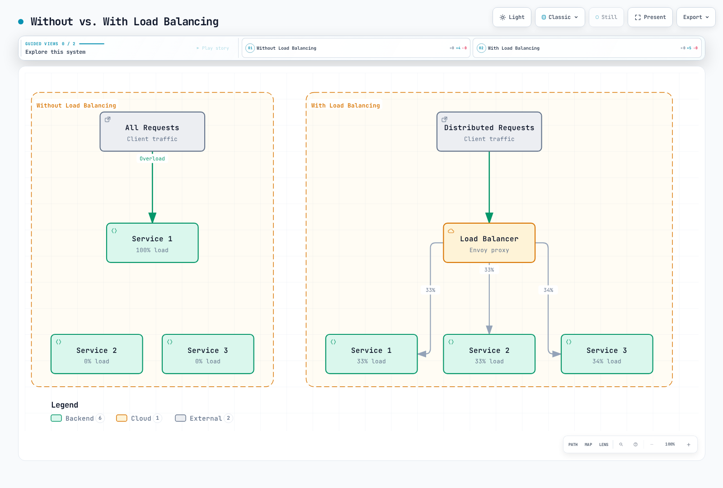This screenshot has width=723, height=488.
Task: Click code icon on Service 2 0% load node
Action: [59, 342]
